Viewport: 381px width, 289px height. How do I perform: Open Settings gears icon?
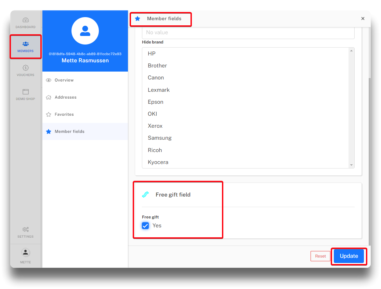[x=26, y=229]
